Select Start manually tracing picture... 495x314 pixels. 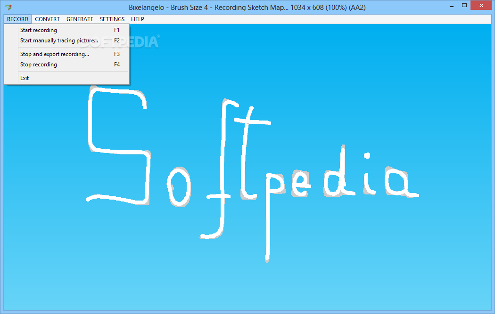(67, 40)
